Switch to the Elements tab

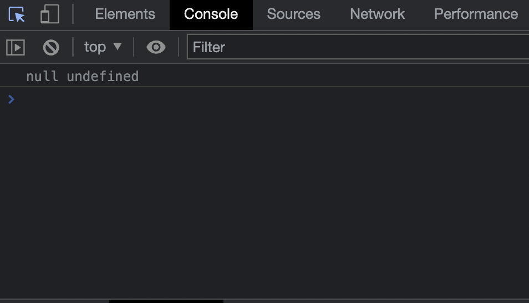click(125, 14)
